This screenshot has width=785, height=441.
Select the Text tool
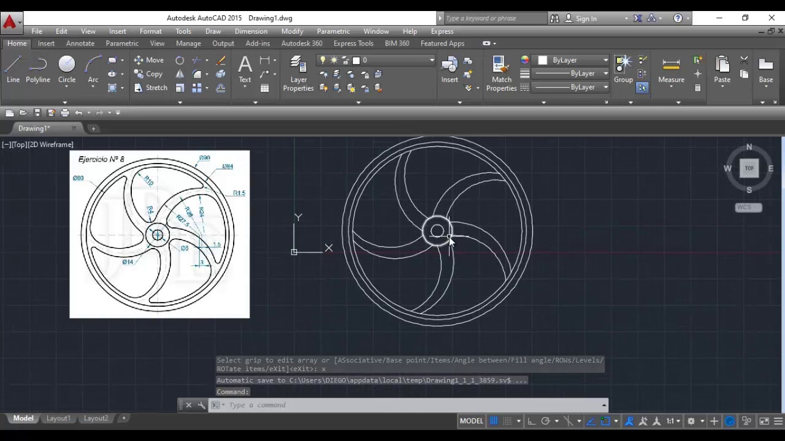(x=245, y=69)
